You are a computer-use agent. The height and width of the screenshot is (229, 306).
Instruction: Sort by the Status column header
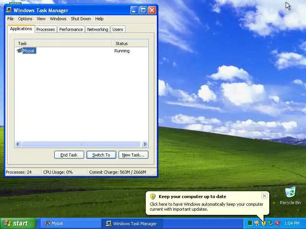130,44
